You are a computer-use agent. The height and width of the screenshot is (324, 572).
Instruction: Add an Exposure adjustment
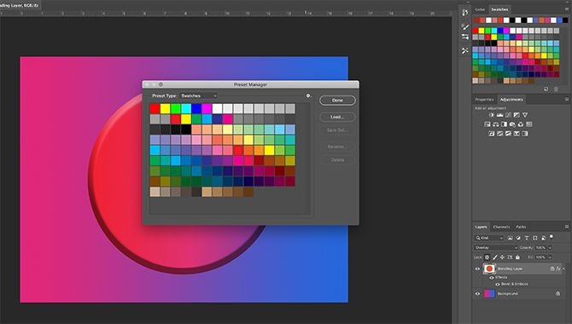click(517, 115)
